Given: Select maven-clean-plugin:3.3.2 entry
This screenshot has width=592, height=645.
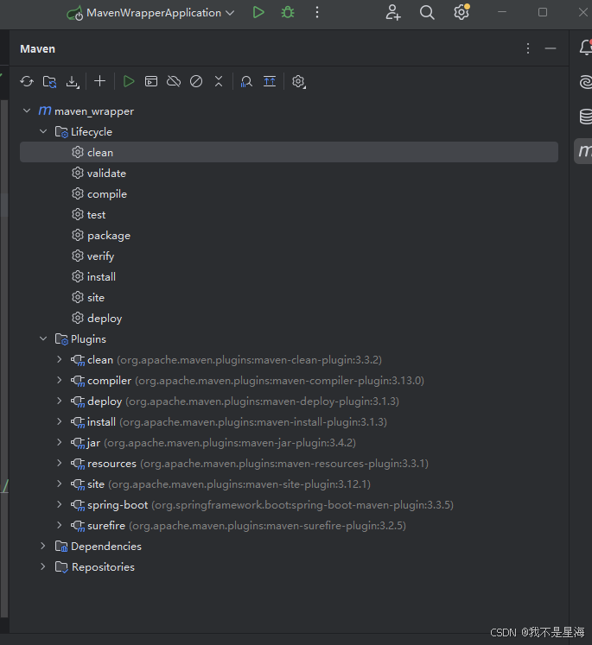Looking at the screenshot, I should 249,360.
